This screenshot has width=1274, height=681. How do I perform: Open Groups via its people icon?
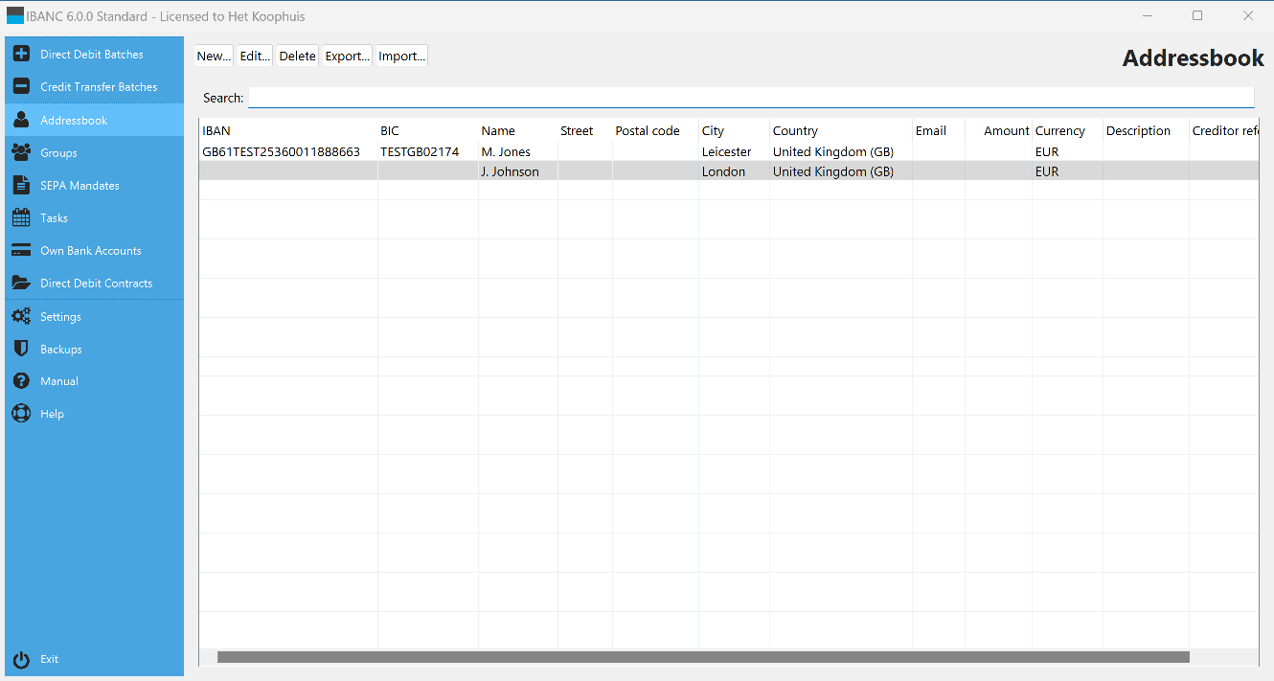pos(21,153)
